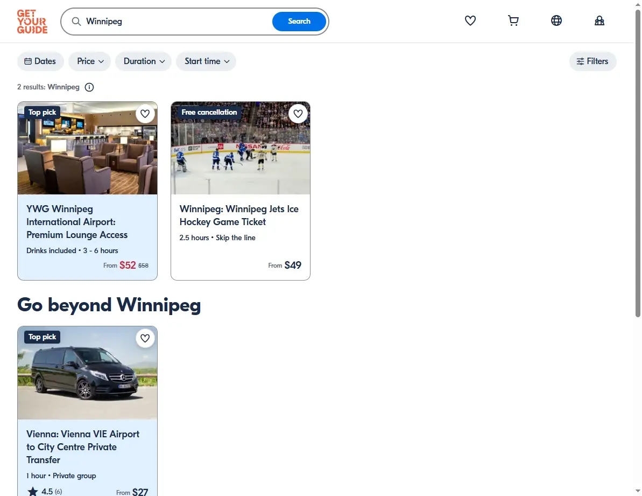Click the scrollbar down arrow
Viewport: 642px width, 496px height.
pos(638,491)
